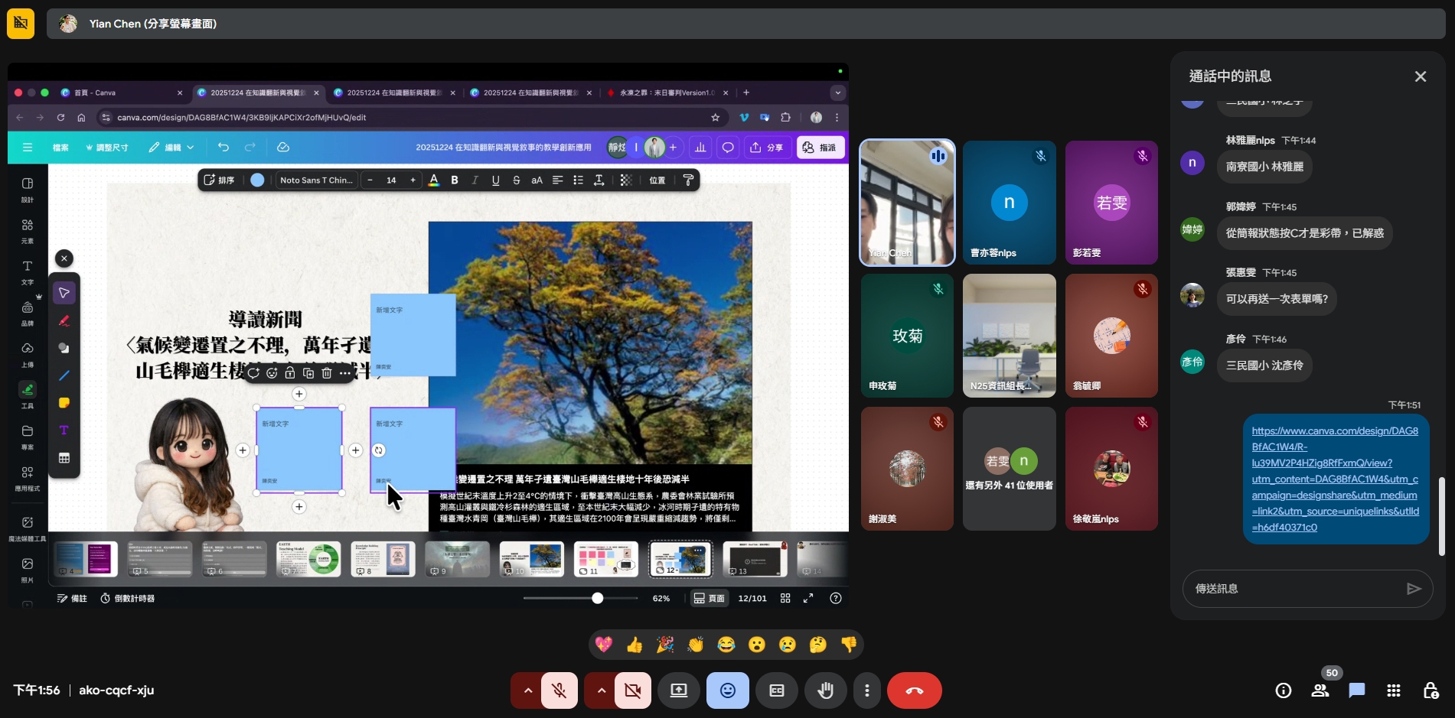Viewport: 1455px width, 718px height.
Task: Send the thumbs up reaction
Action: [635, 645]
